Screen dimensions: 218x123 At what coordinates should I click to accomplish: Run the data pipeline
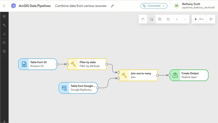(199, 19)
